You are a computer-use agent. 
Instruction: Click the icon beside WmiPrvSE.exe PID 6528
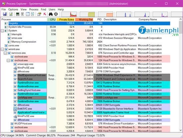click(x=15, y=68)
